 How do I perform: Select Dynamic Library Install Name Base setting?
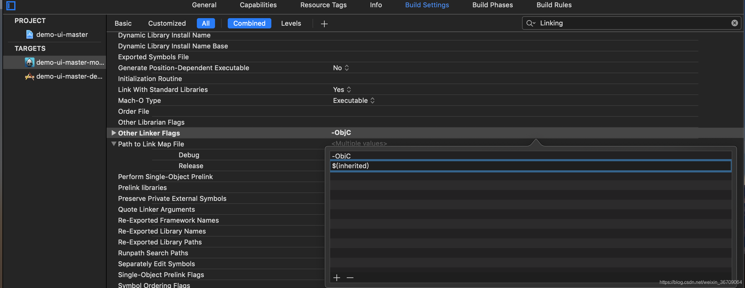(173, 46)
